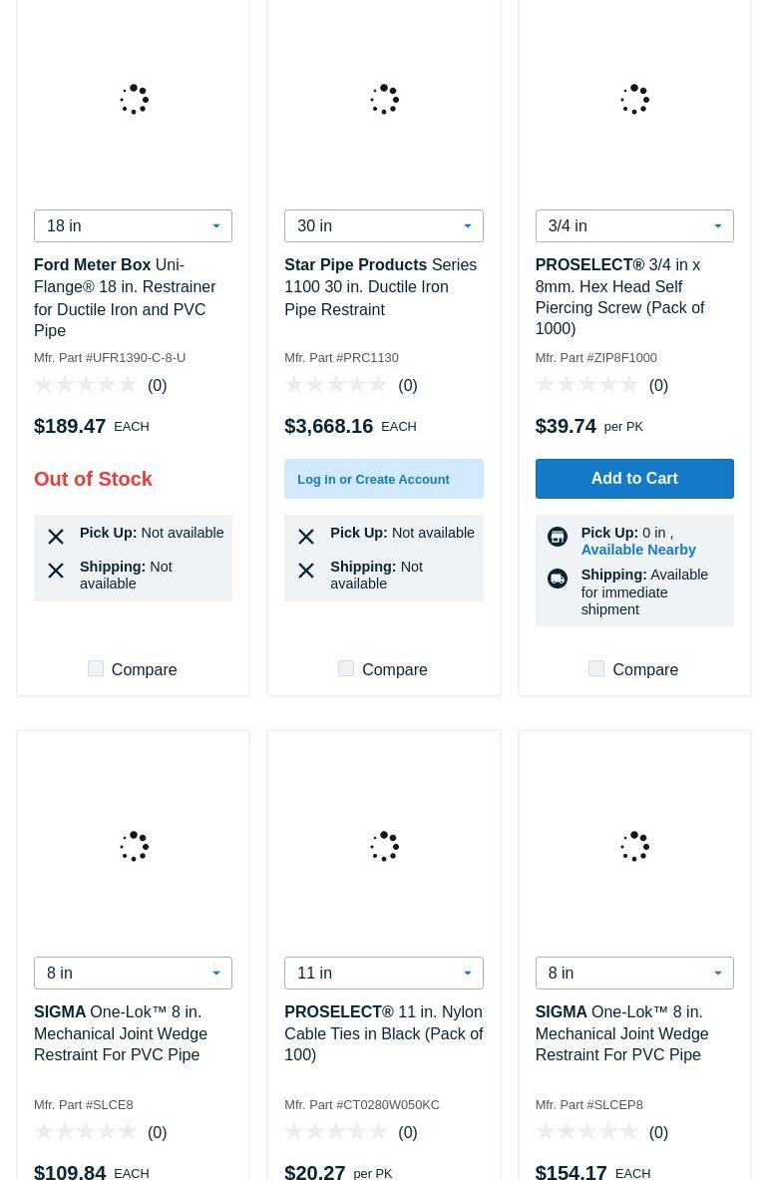Check Compare box for Ford Meter Box restrainer

point(96,668)
